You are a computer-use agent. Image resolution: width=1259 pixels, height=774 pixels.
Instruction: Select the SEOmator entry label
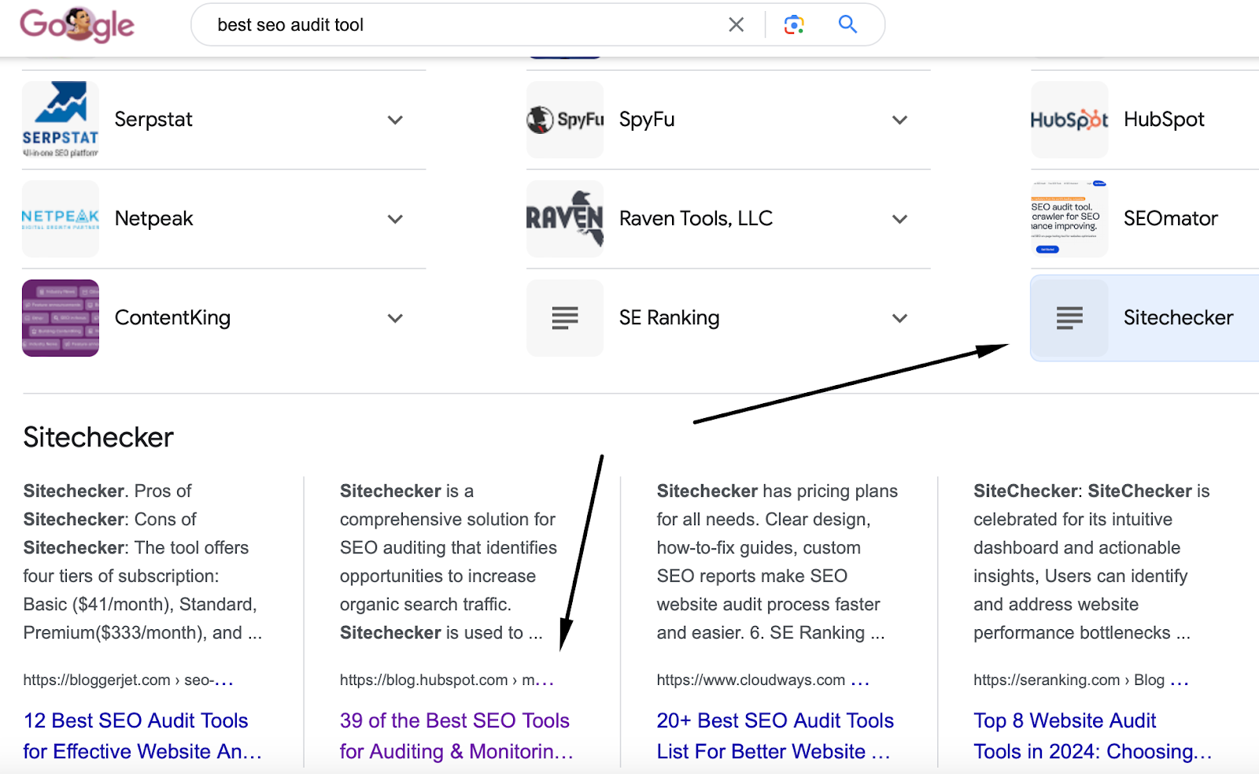click(1170, 219)
